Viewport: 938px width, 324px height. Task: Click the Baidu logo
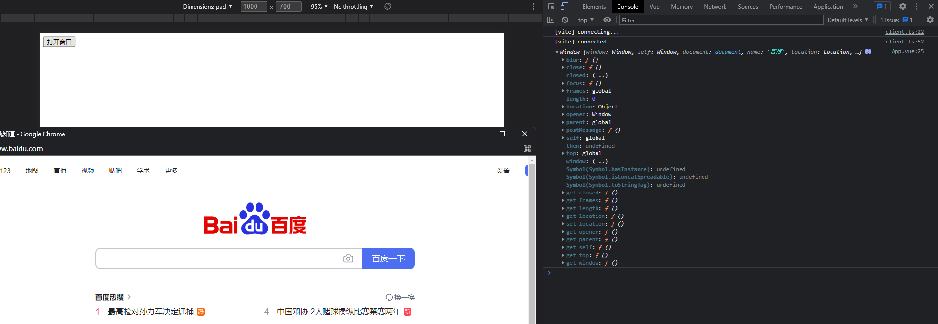coord(255,218)
